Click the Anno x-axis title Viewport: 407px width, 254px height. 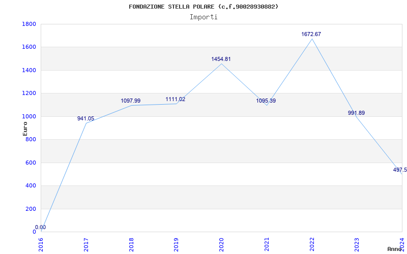pyautogui.click(x=395, y=249)
